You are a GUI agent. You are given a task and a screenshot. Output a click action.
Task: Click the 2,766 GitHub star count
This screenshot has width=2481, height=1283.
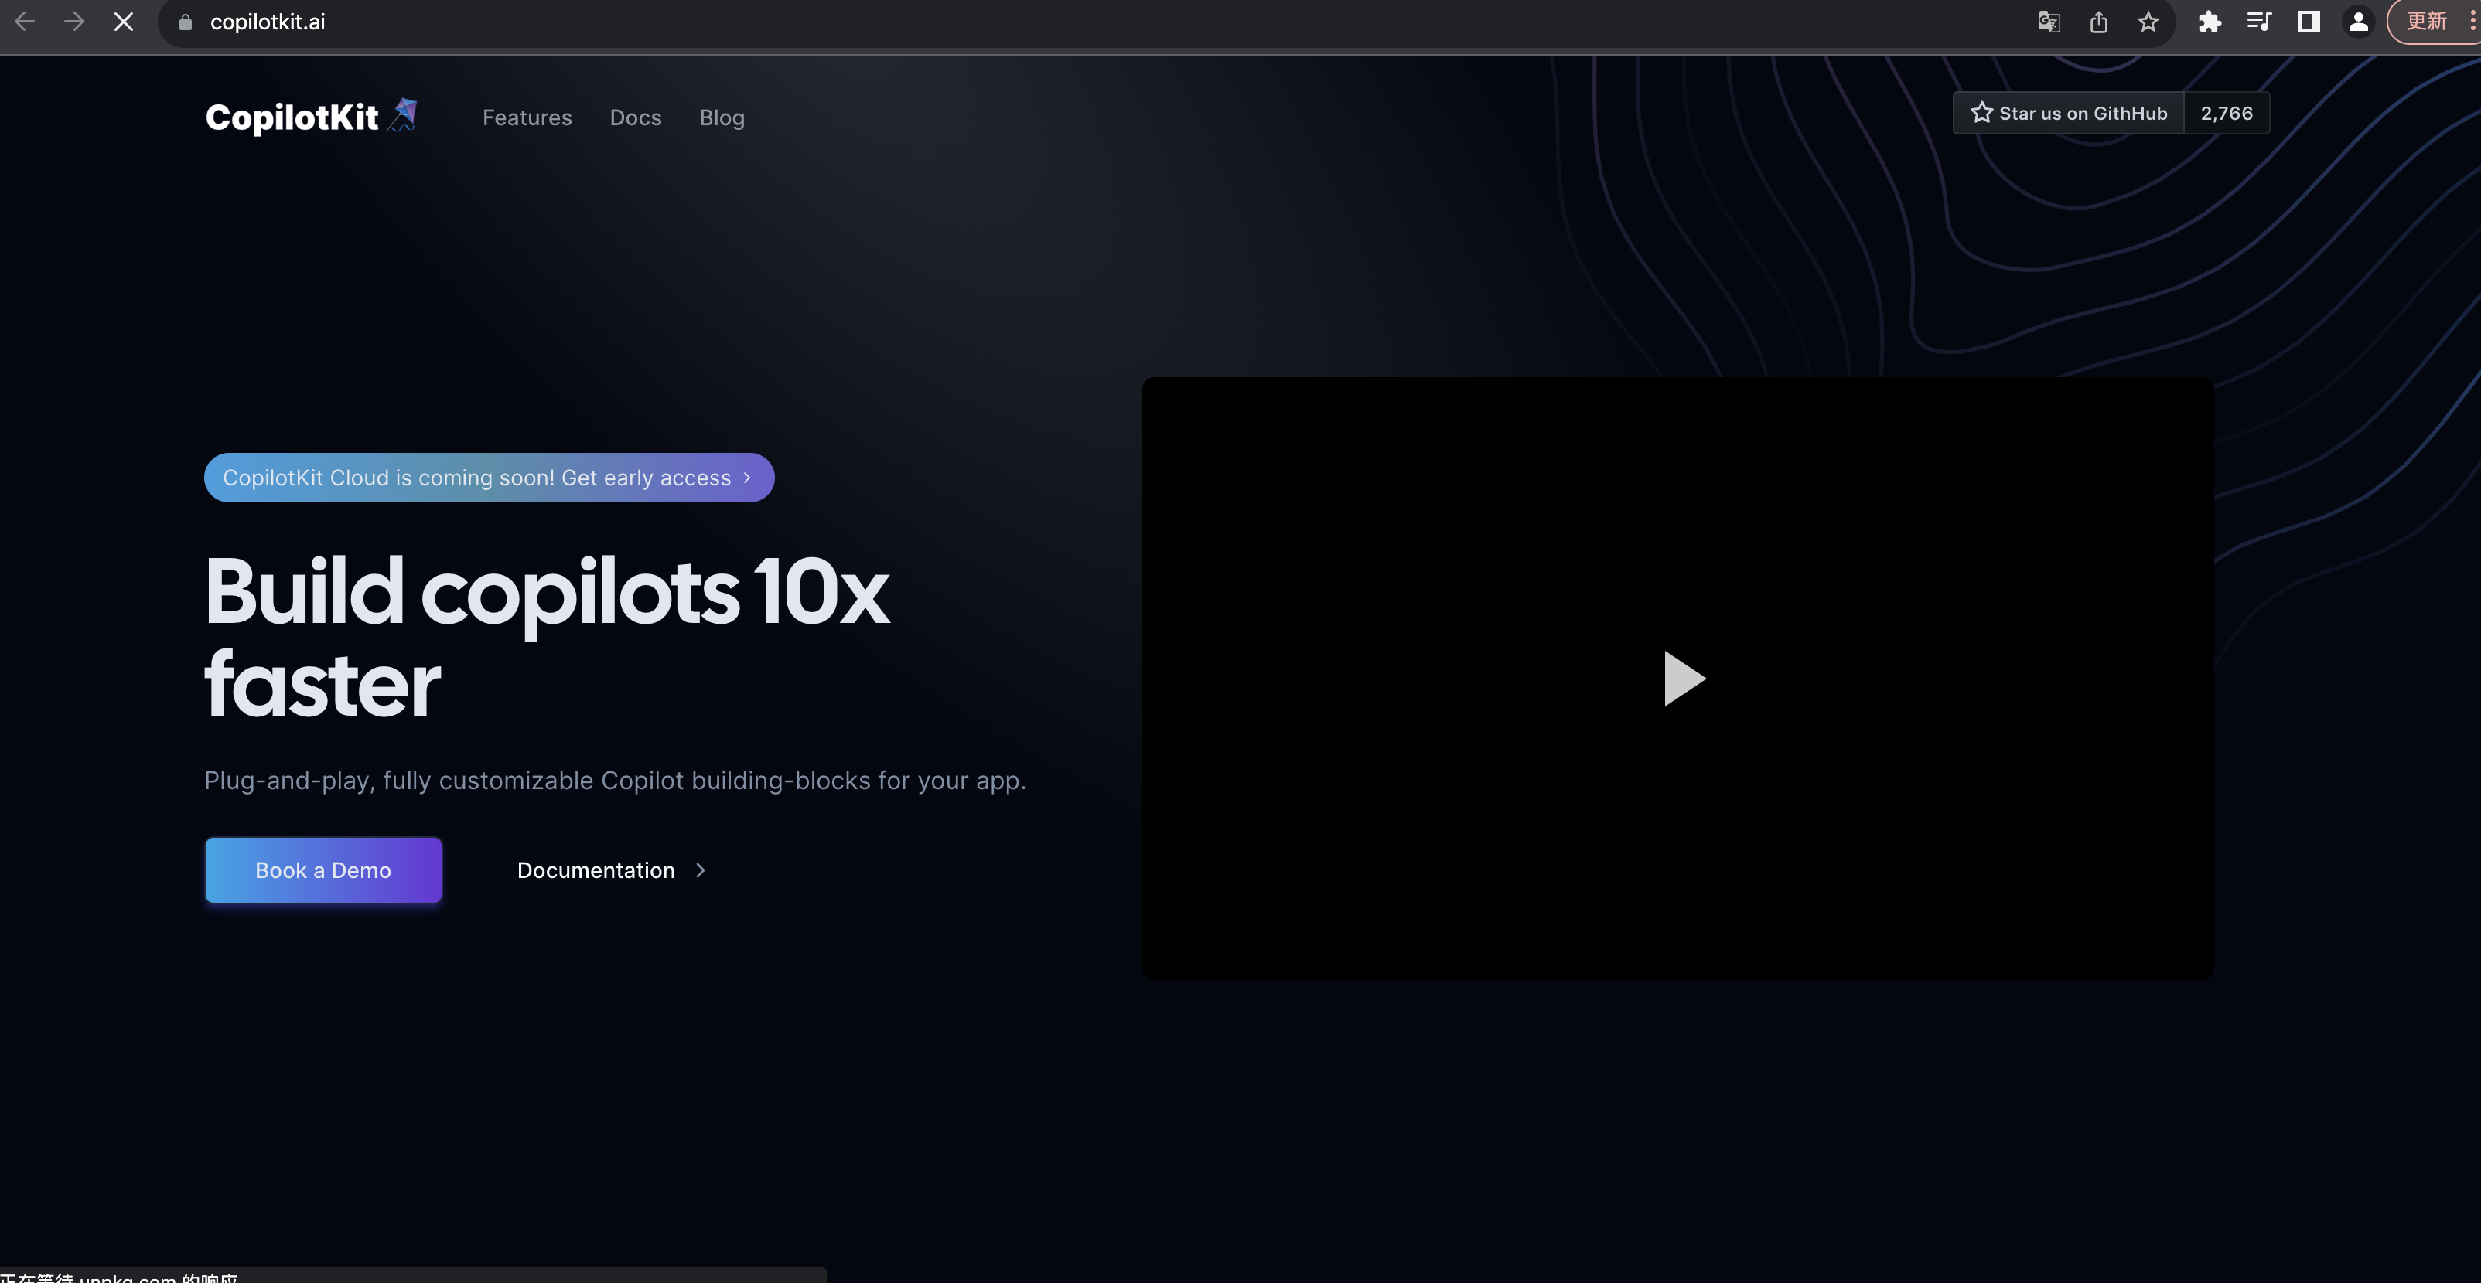click(2226, 114)
